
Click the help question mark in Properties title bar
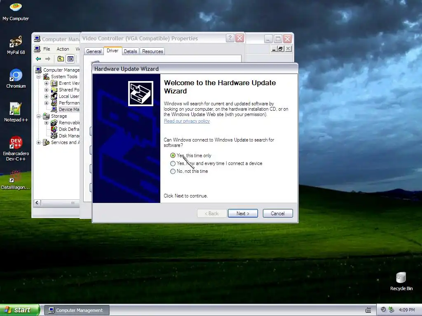click(230, 38)
